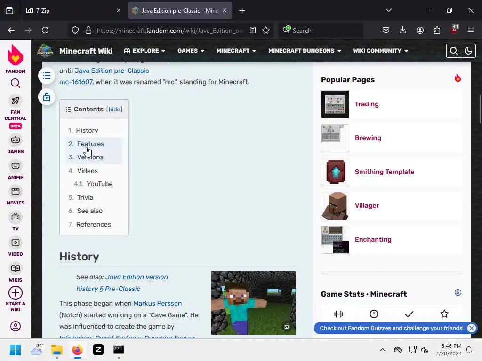482x361 pixels.
Task: Open the Movies sidebar icon
Action: tap(16, 192)
